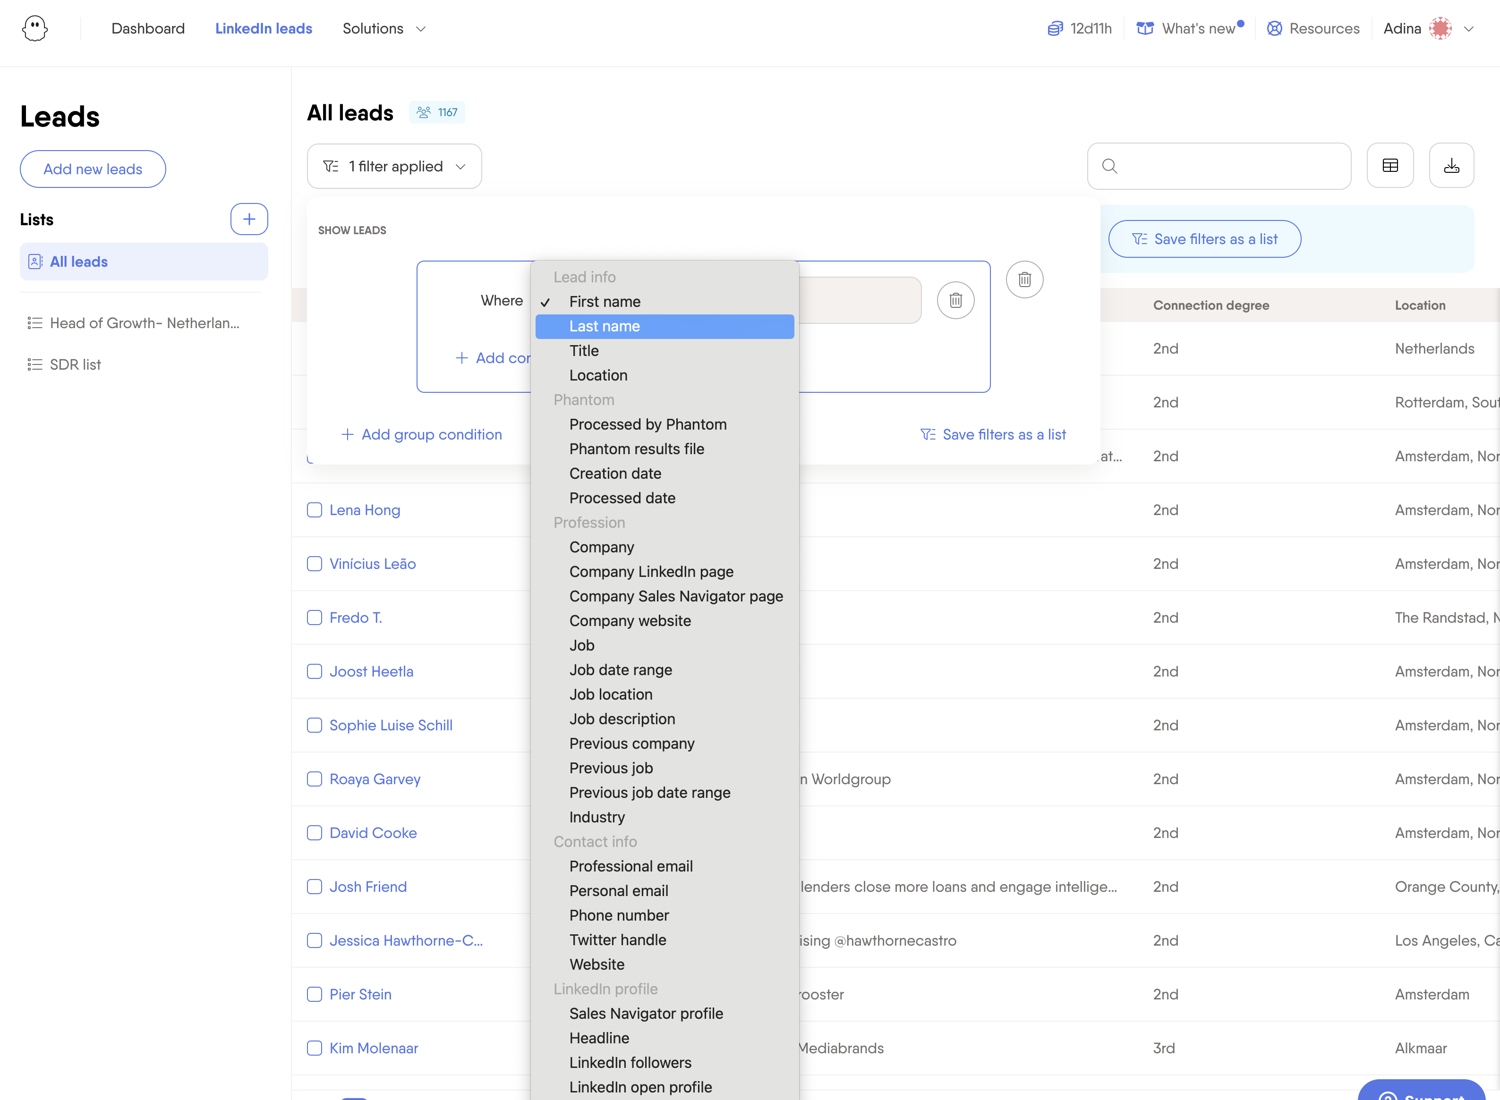Check the box next to Lena Hong
The width and height of the screenshot is (1500, 1100).
[x=315, y=510]
